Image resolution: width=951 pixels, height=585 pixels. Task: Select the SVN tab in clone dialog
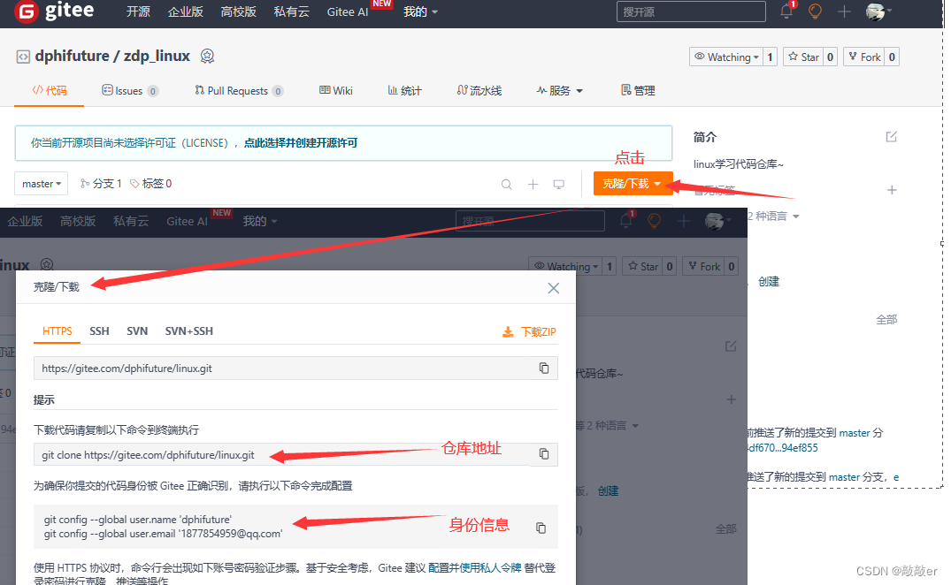(137, 331)
